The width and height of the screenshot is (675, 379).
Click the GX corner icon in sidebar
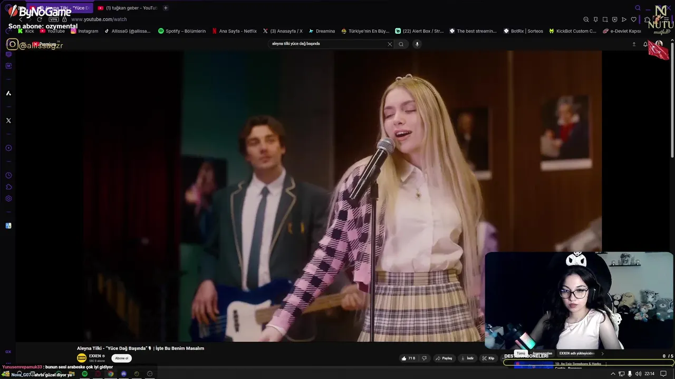pos(8,352)
